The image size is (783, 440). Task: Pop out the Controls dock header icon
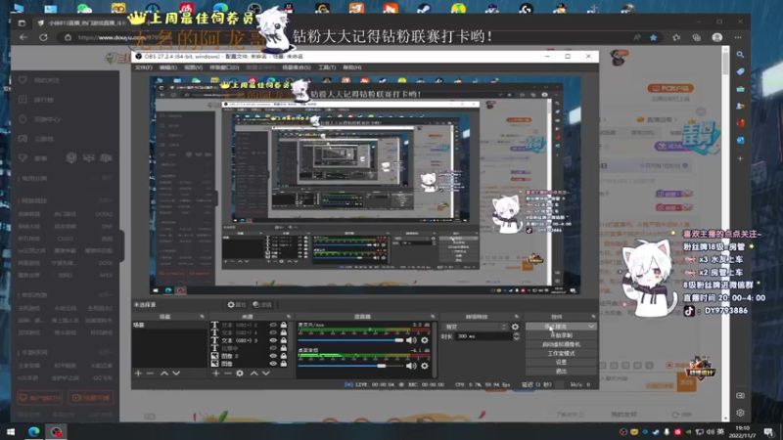coord(593,317)
